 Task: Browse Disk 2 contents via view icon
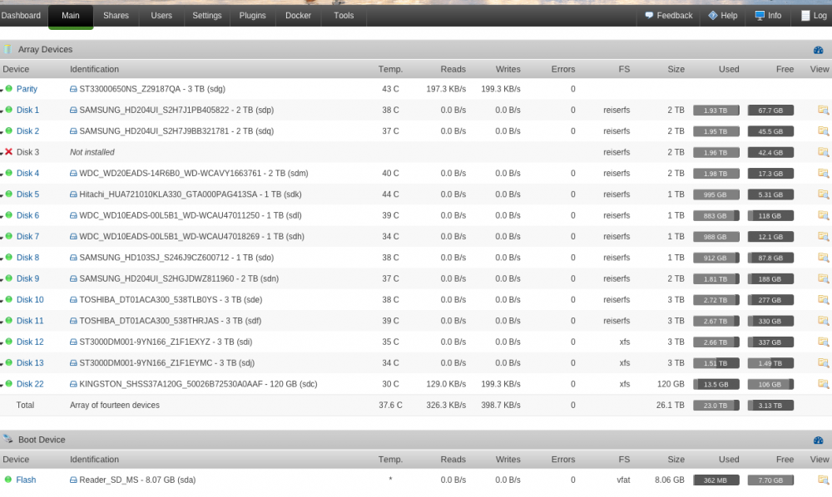point(823,130)
